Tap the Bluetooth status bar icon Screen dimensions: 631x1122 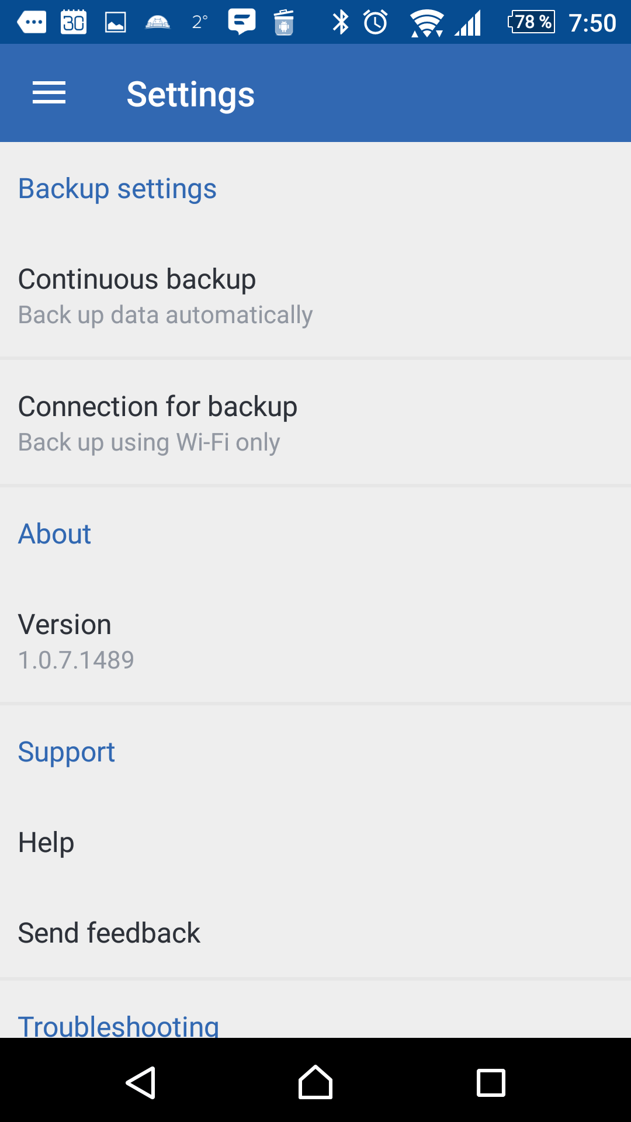(x=340, y=22)
